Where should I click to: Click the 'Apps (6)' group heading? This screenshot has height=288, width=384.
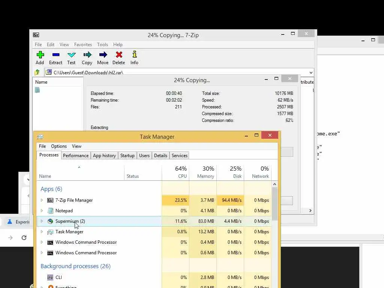tap(51, 189)
